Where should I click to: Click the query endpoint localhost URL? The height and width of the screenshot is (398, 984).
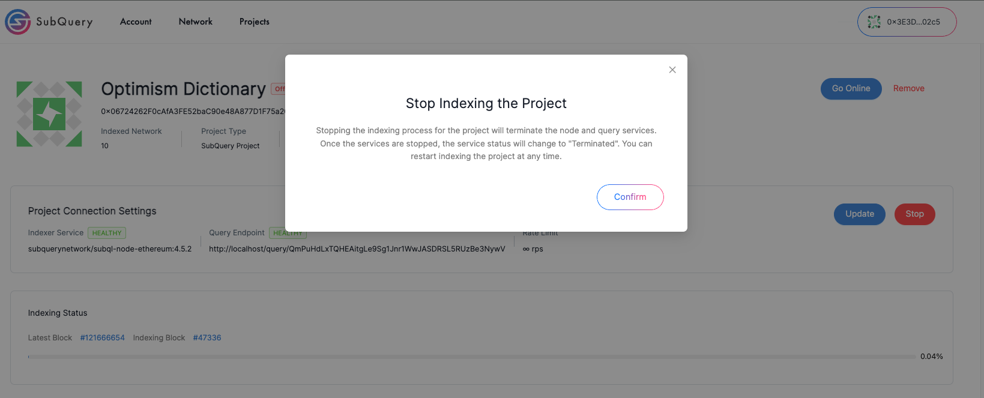pyautogui.click(x=357, y=249)
